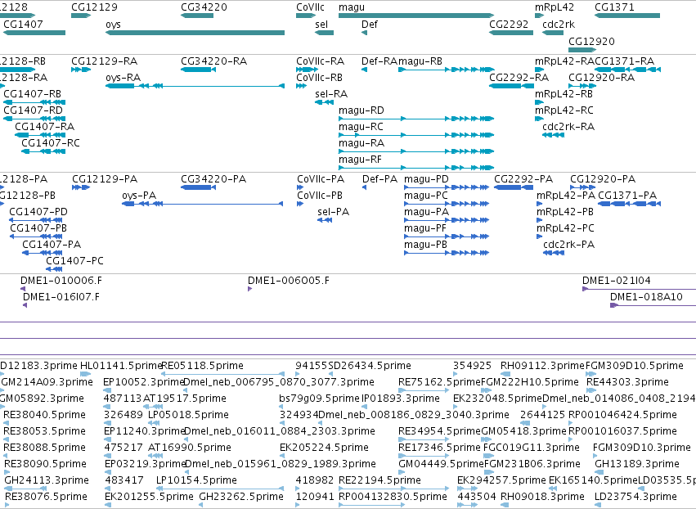The image size is (696, 509).
Task: Click the mRpL42-RC transcript label
Action: [x=564, y=110]
